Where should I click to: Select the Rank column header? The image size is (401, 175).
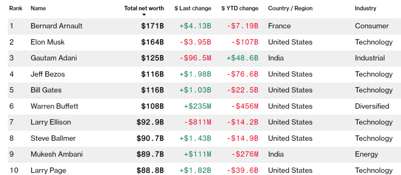(16, 8)
